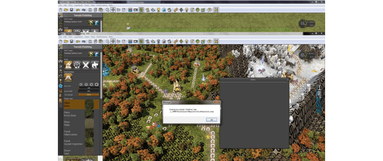The width and height of the screenshot is (383, 161).
Task: Select Desert Sand layer
Action: pyautogui.click(x=81, y=152)
